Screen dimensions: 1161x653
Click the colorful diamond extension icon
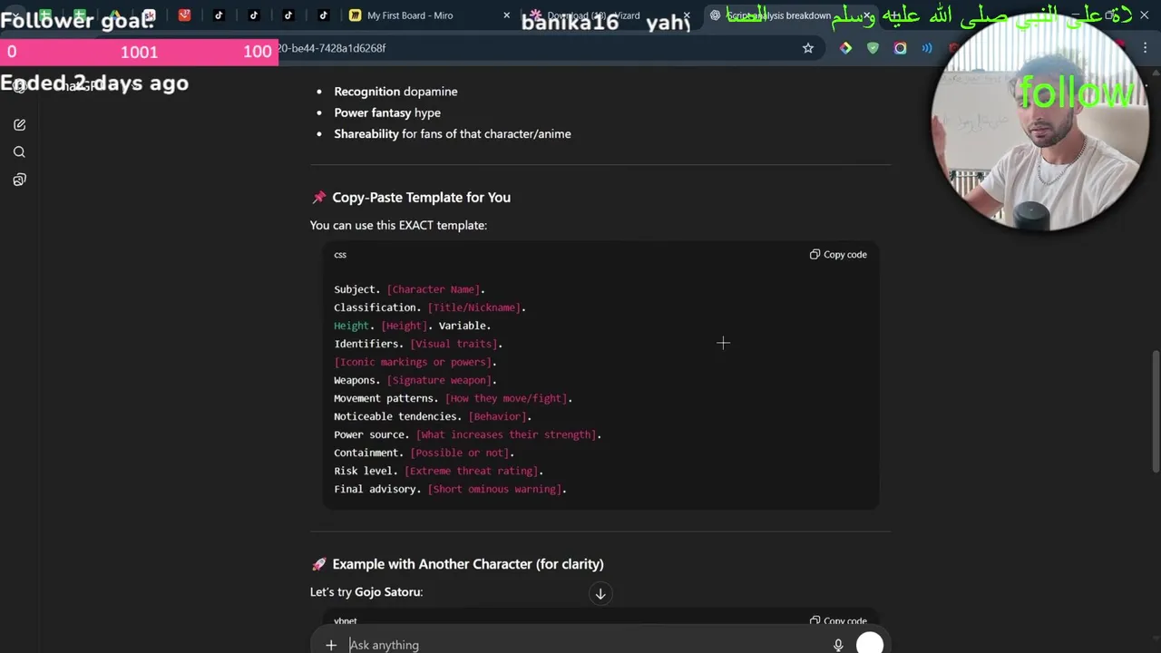(845, 48)
